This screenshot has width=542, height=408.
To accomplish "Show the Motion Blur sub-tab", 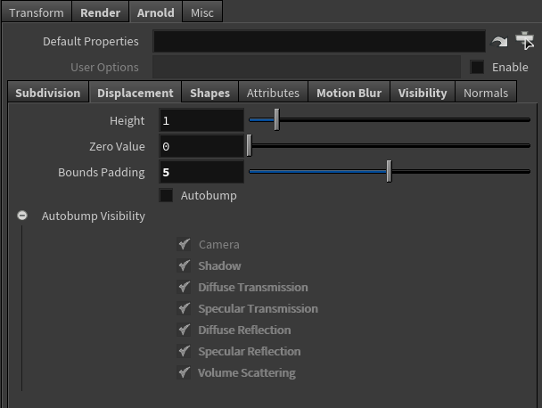I will (349, 93).
